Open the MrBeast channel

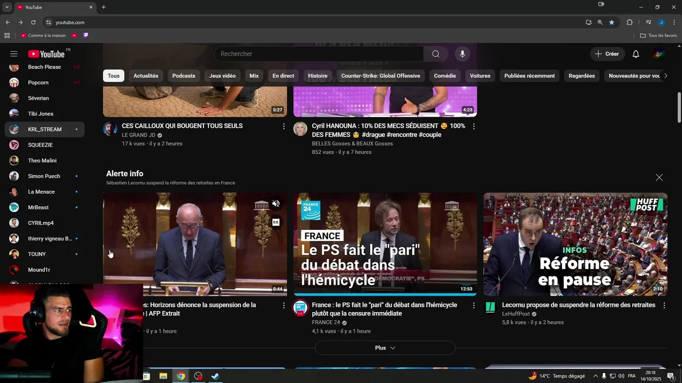(x=44, y=207)
